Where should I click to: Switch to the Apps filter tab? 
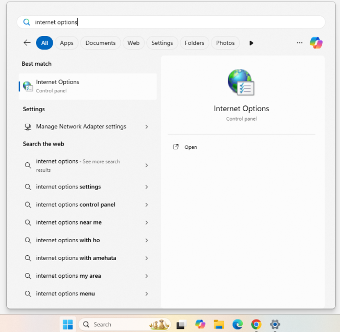coord(66,43)
